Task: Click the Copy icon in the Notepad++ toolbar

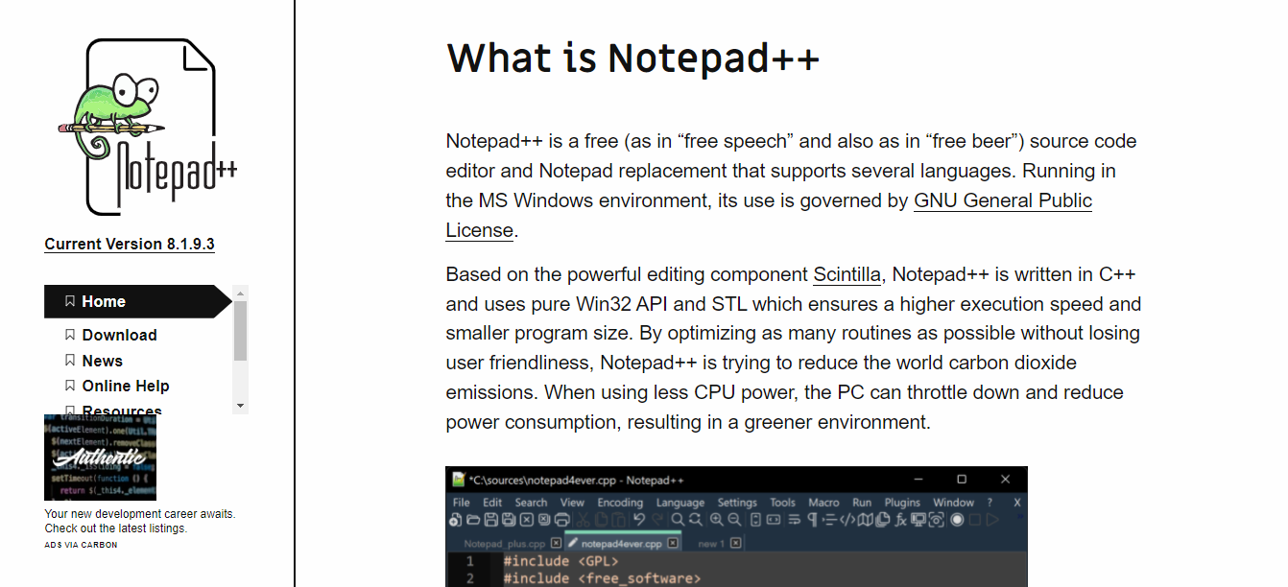Action: coord(601,520)
